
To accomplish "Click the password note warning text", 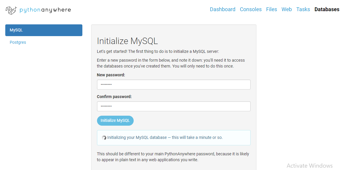I will pyautogui.click(x=173, y=156).
